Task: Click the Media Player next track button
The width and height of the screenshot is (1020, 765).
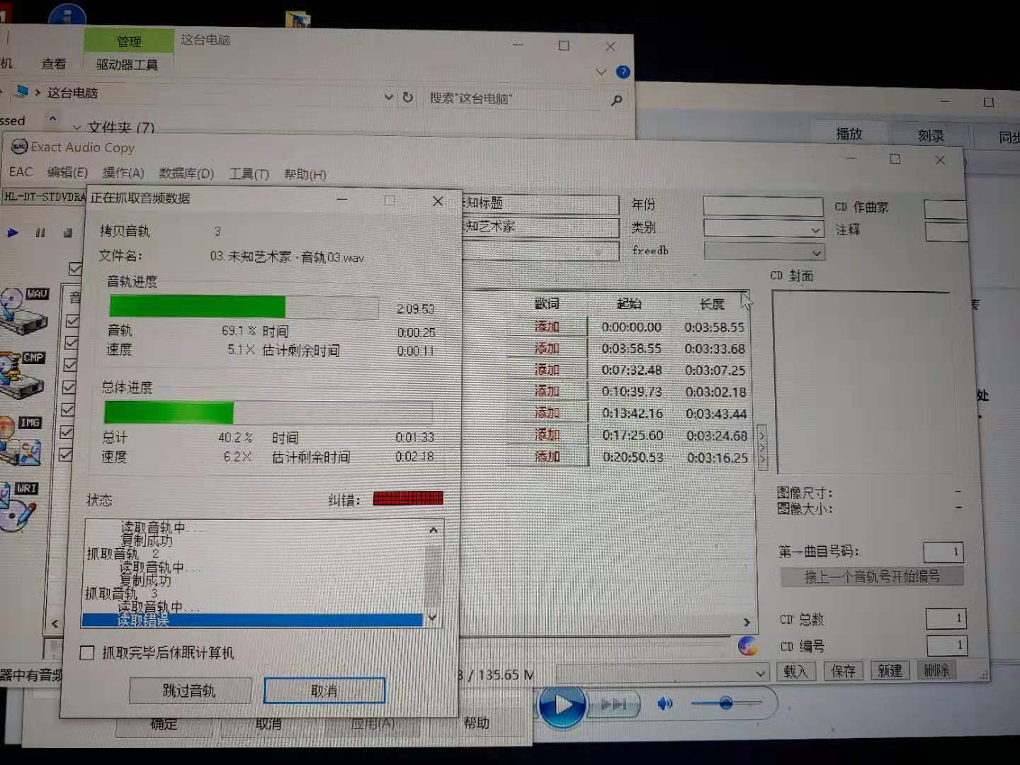Action: [x=613, y=704]
